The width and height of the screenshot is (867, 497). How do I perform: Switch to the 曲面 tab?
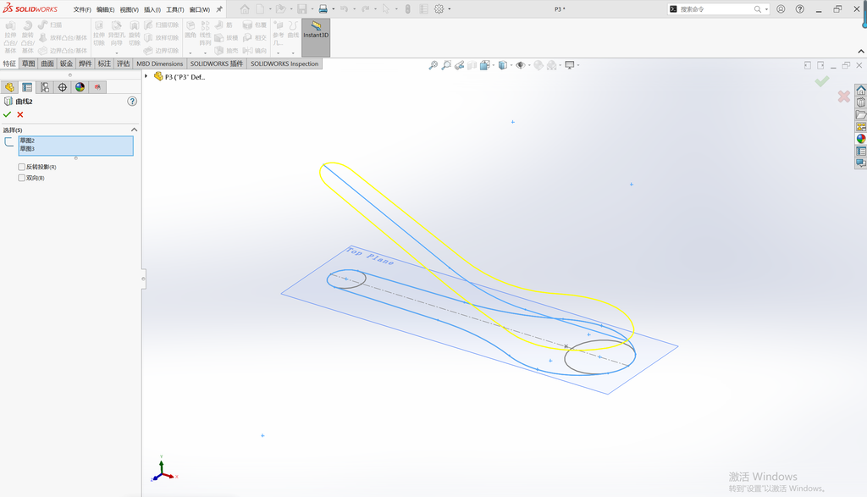point(47,64)
